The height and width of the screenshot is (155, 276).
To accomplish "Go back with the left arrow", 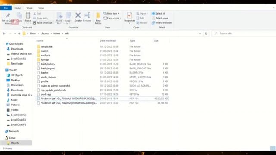I will [x=4, y=34].
